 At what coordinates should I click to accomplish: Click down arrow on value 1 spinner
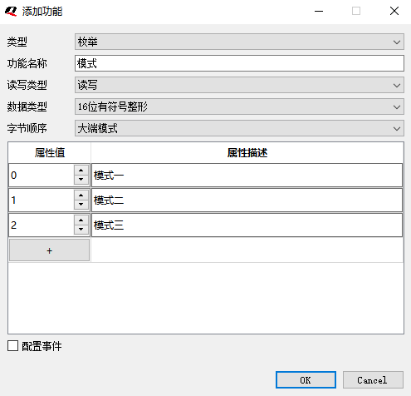coord(81,205)
